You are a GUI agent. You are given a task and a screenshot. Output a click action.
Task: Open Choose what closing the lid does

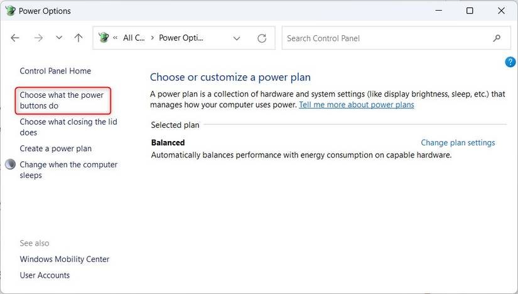68,127
